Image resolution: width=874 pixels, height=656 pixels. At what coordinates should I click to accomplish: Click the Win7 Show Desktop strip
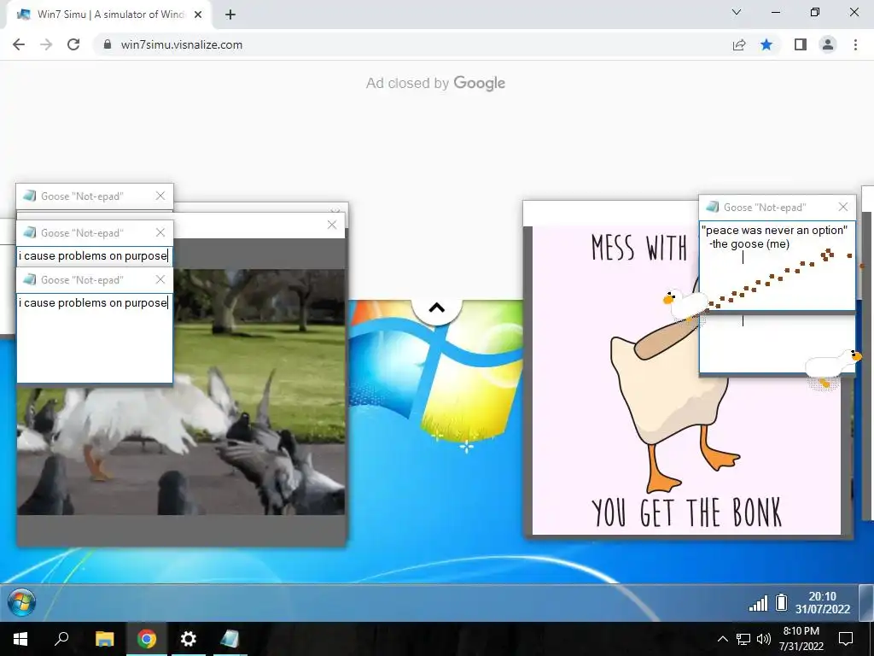[x=866, y=602]
